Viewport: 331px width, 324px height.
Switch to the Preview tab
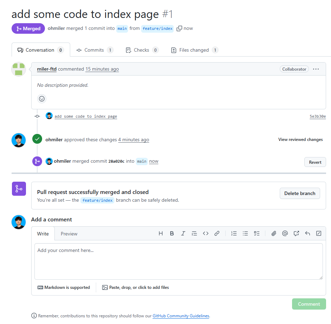[x=69, y=234]
